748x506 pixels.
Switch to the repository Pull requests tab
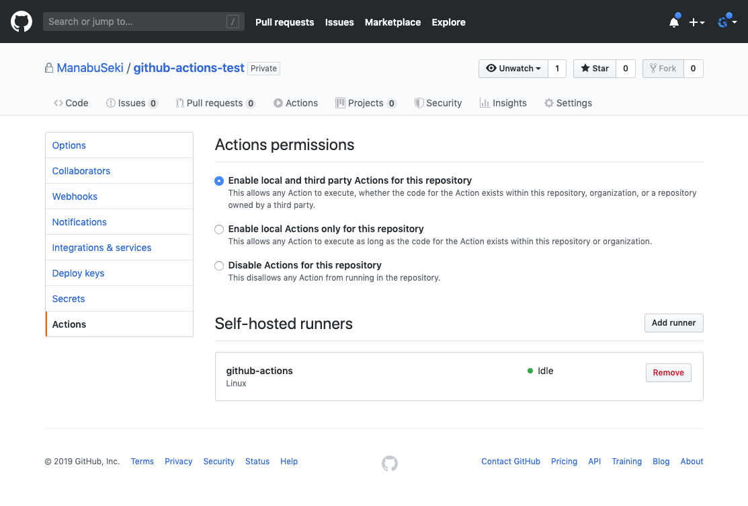[216, 103]
